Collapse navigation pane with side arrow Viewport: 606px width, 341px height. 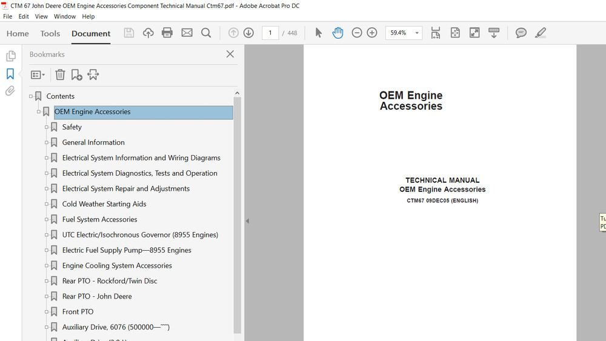[x=247, y=221]
